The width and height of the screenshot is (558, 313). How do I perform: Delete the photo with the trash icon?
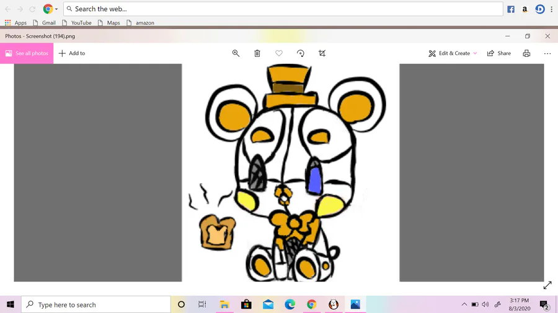(257, 53)
